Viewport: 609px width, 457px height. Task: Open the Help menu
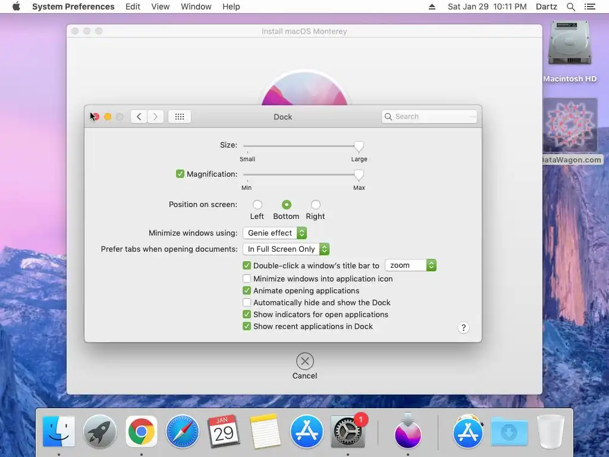(231, 7)
